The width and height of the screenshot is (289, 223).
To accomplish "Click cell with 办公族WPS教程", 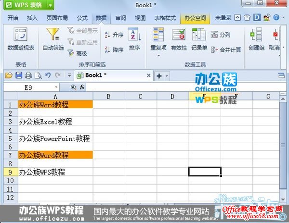I will pyautogui.click(x=55, y=172).
